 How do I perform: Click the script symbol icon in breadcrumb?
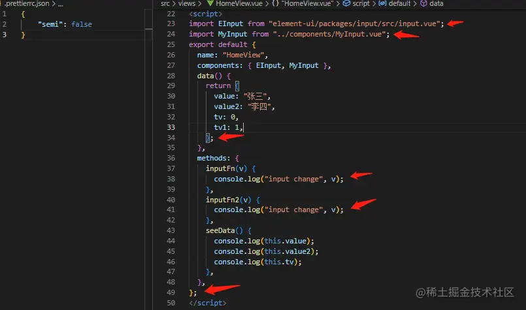(x=346, y=3)
